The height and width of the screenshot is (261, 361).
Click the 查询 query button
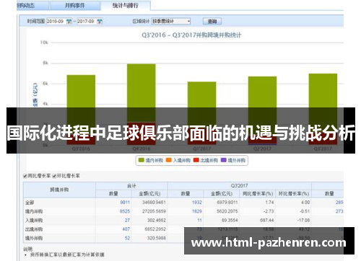pyautogui.click(x=212, y=22)
